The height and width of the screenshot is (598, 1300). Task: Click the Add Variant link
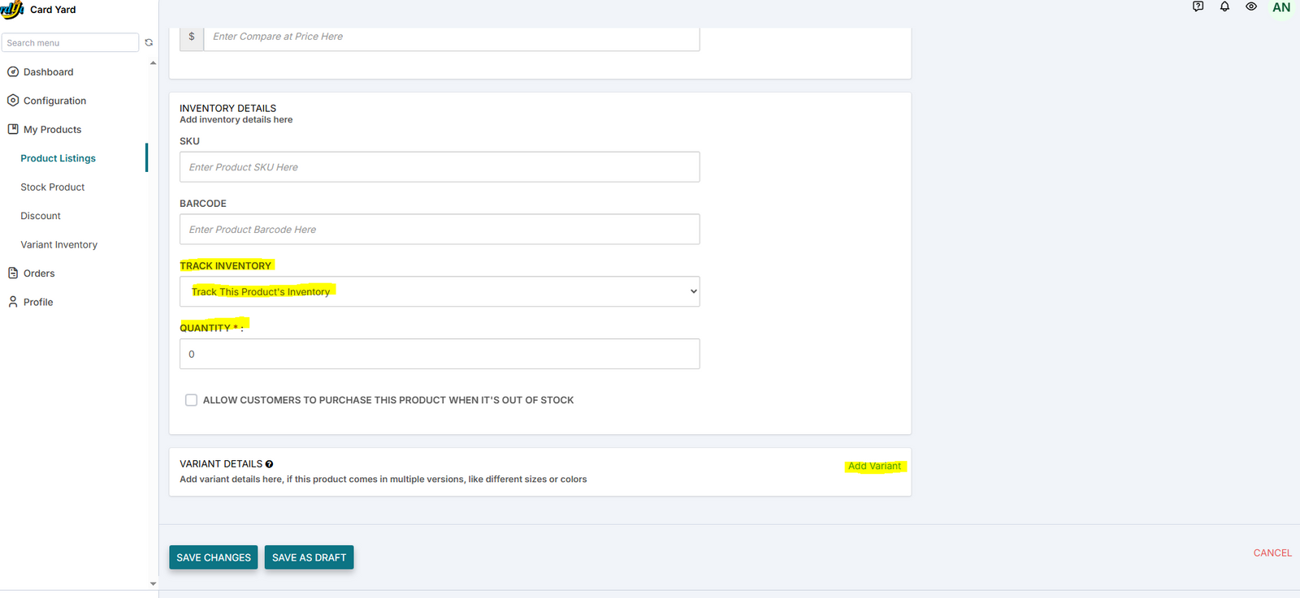tap(874, 467)
